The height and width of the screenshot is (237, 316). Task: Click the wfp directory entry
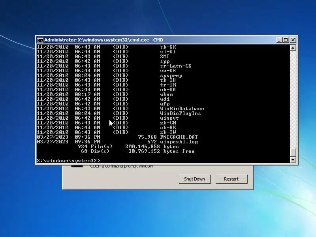[165, 104]
